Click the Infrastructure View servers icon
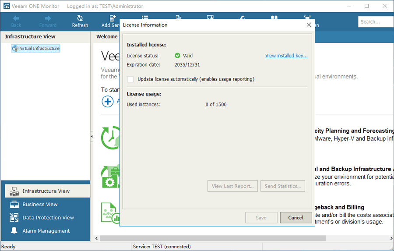394x251 pixels. (x=14, y=191)
